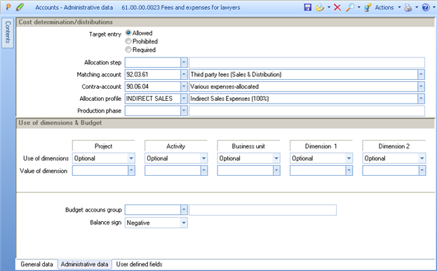437x271 pixels.
Task: Expand arrow next to help icon
Action: [433, 8]
